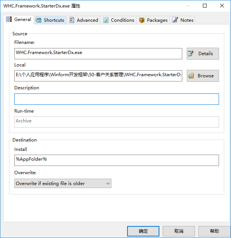Open the Shortcuts tab
This screenshot has width=231, height=238.
click(x=50, y=20)
